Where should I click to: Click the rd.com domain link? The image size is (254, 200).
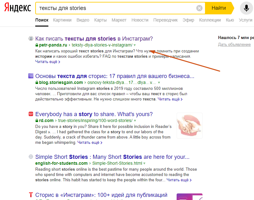click(x=46, y=120)
